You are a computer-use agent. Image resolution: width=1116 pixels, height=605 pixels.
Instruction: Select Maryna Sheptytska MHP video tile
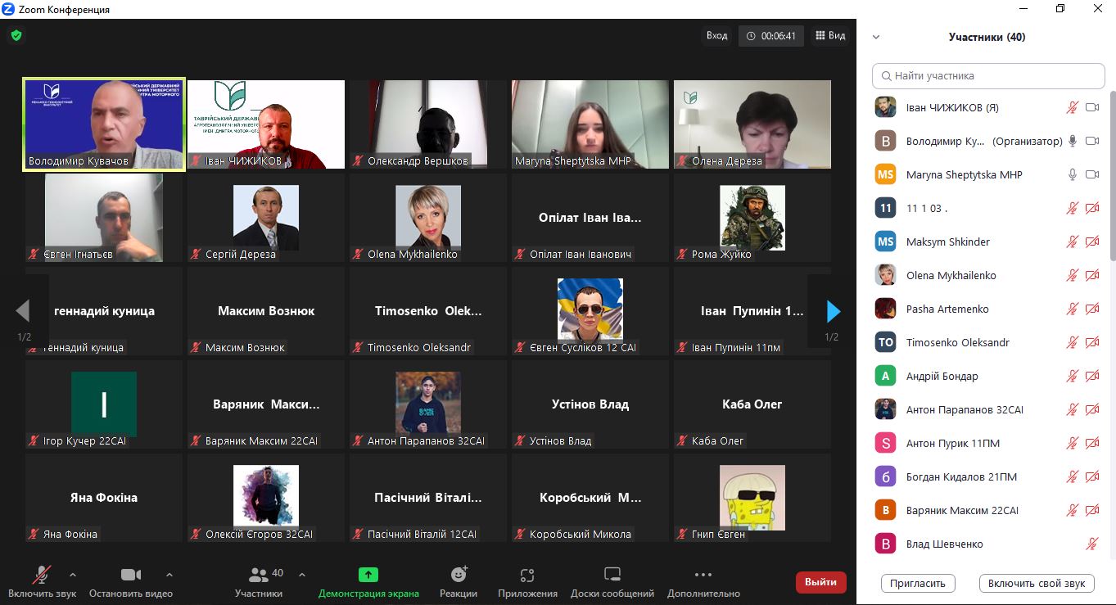590,124
